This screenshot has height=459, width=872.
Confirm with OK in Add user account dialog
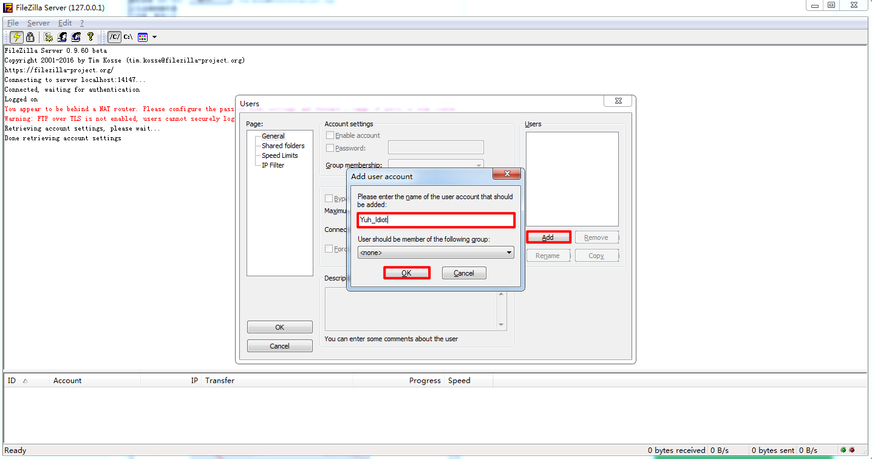tap(407, 273)
